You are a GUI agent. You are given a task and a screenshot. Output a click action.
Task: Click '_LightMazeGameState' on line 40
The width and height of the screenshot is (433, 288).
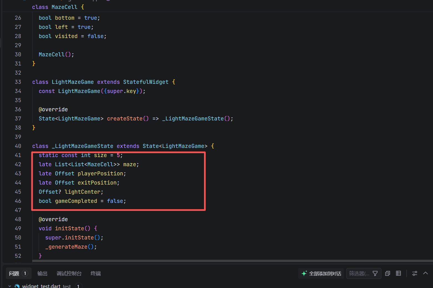coord(82,146)
